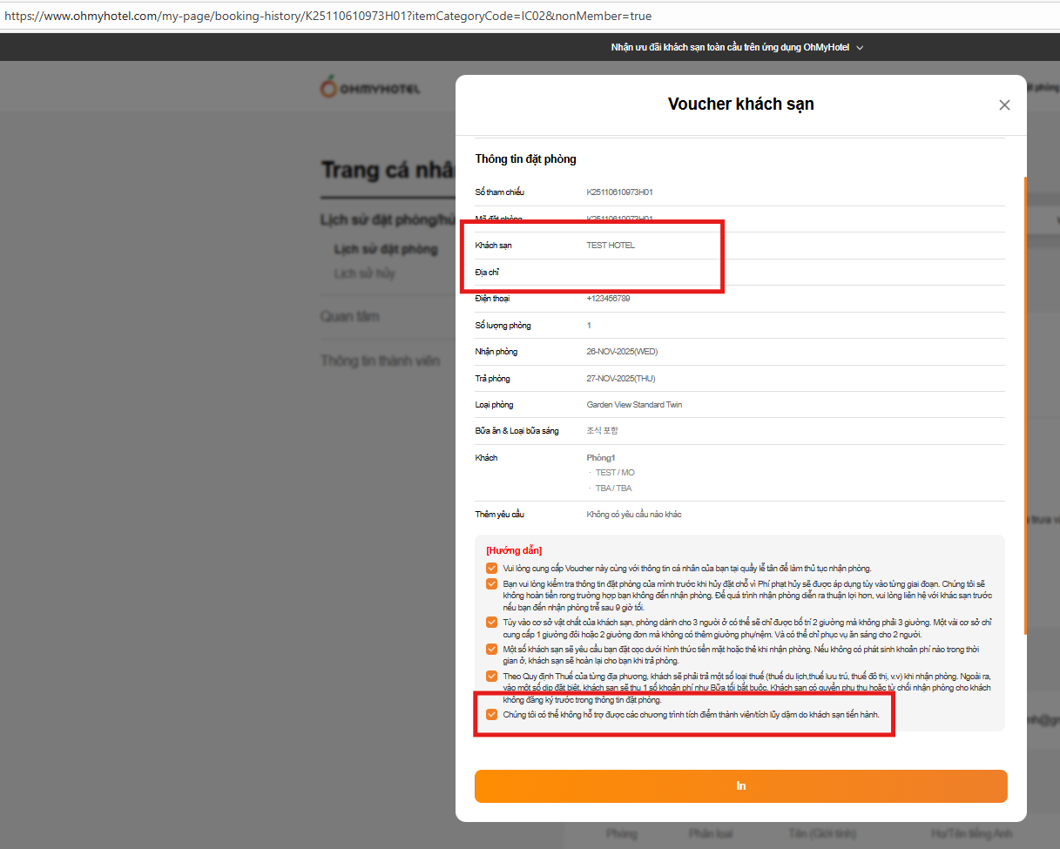1060x849 pixels.
Task: Toggle the checkbox for Theo Quy định Thuế
Action: (492, 676)
